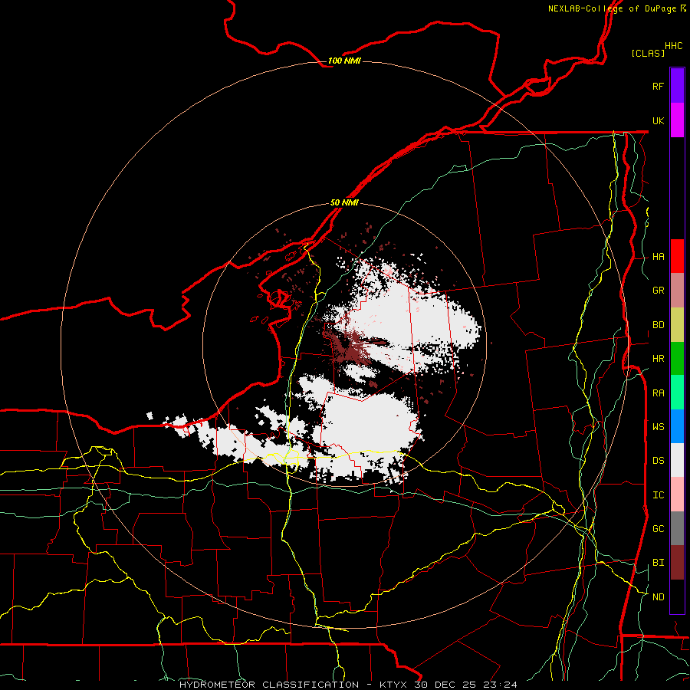Click the UK legend label
The height and width of the screenshot is (690, 690).
(658, 120)
